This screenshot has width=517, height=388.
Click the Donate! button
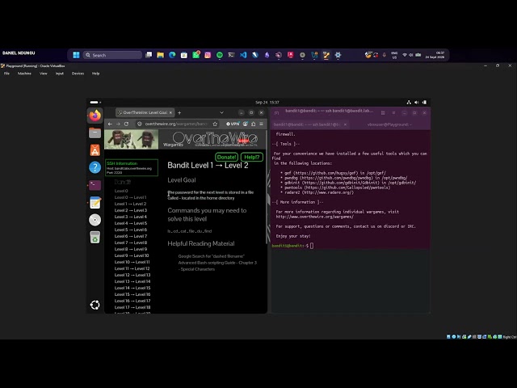(x=226, y=157)
